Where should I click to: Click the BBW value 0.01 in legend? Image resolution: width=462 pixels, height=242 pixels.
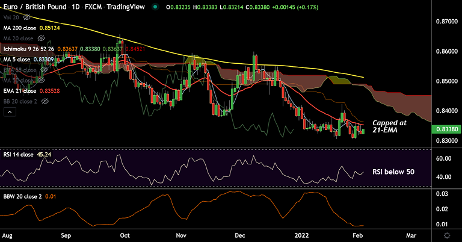pos(51,196)
